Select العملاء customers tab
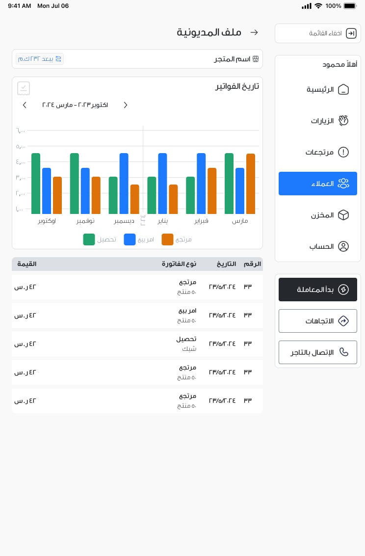This screenshot has height=556, width=365. 318,184
